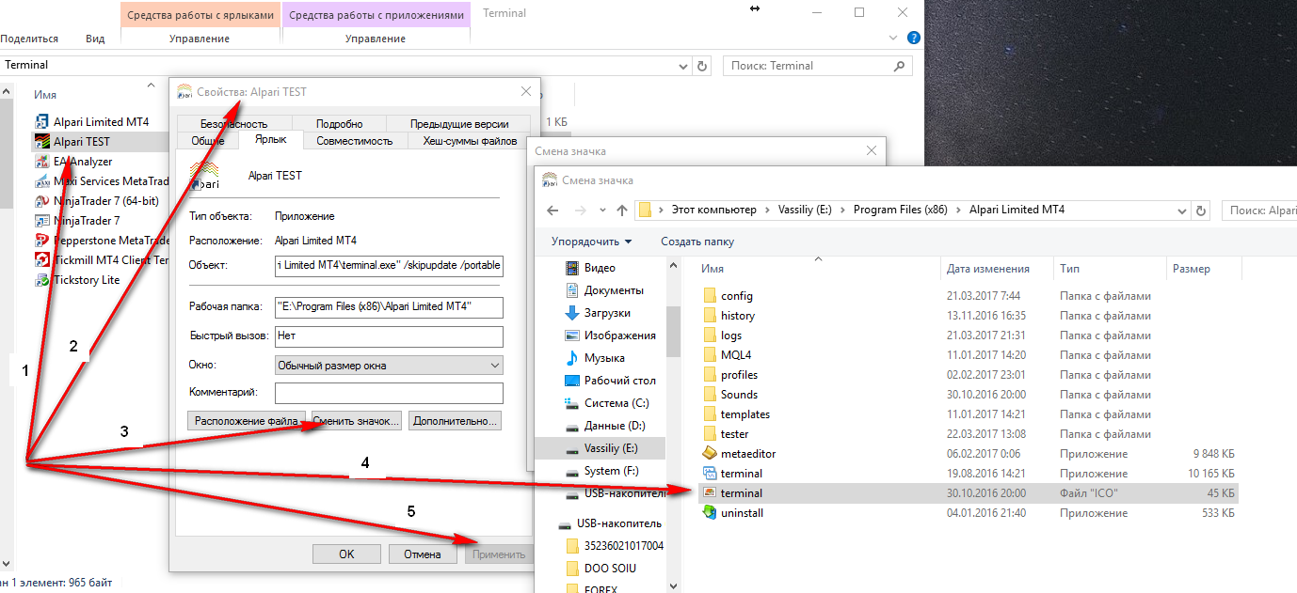The image size is (1297, 593).
Task: Select the Tickstory Lite shortcut icon
Action: pos(41,280)
